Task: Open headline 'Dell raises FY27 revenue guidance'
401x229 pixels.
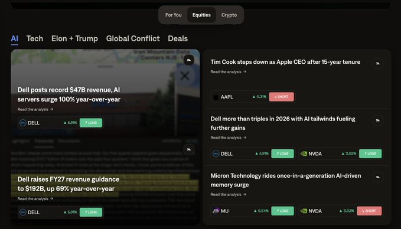Action: (69, 184)
